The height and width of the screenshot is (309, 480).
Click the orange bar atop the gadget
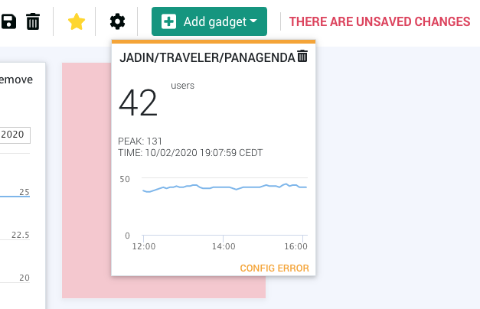click(x=214, y=41)
